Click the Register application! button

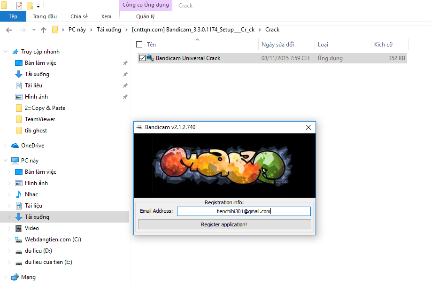[224, 224]
